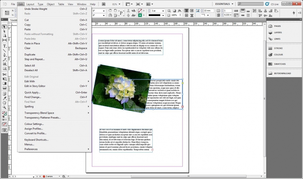Toggle Formatting Affects Container button
This screenshot has width=303, height=179.
pyautogui.click(x=3, y=120)
